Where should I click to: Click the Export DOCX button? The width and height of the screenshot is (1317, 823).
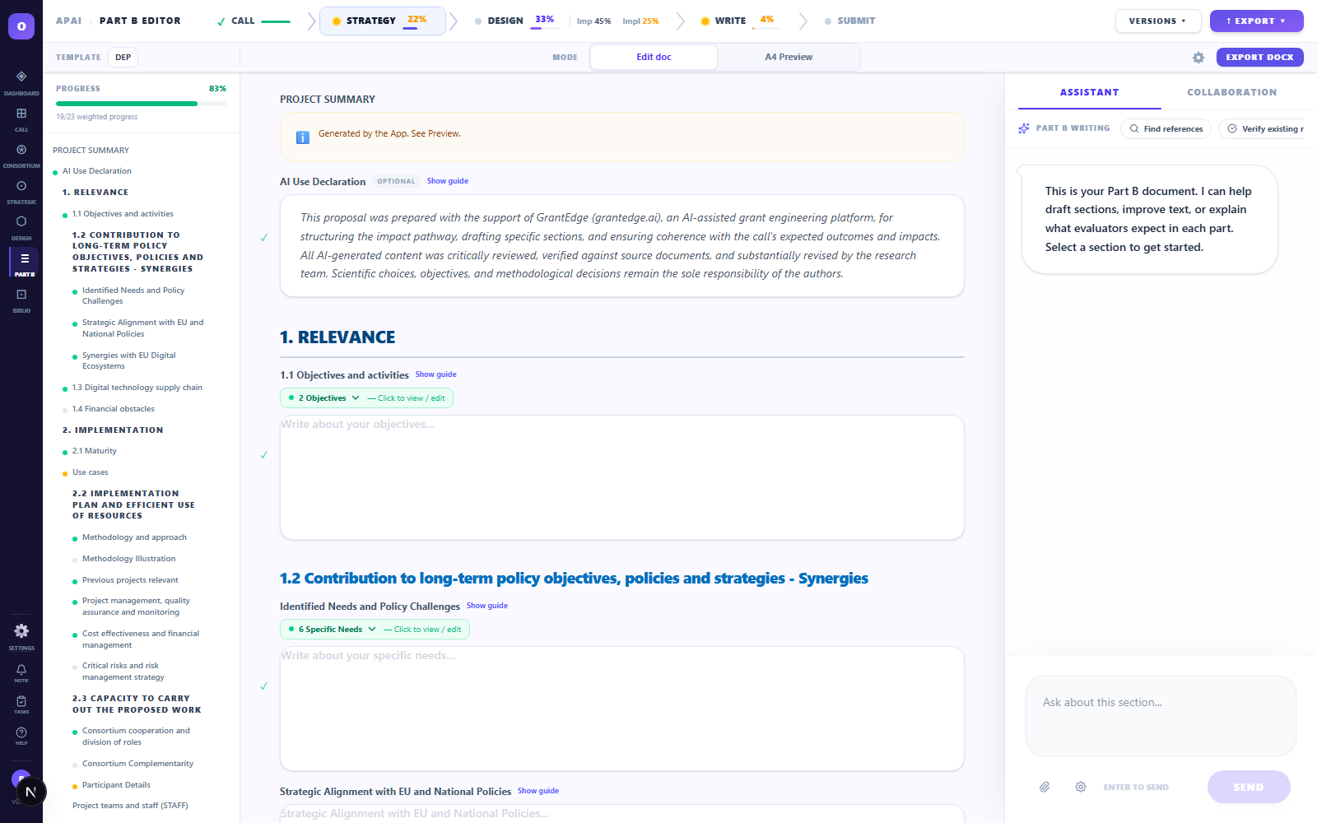[x=1259, y=58]
